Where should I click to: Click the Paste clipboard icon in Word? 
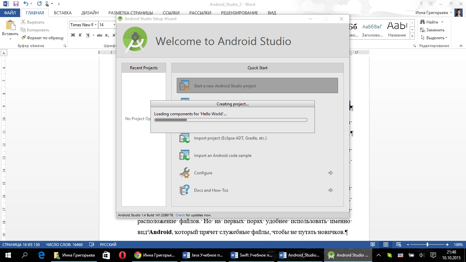click(10, 26)
